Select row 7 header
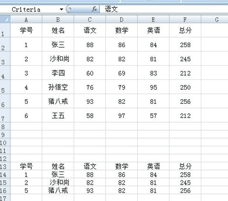This screenshot has width=228, height=201. click(5, 115)
